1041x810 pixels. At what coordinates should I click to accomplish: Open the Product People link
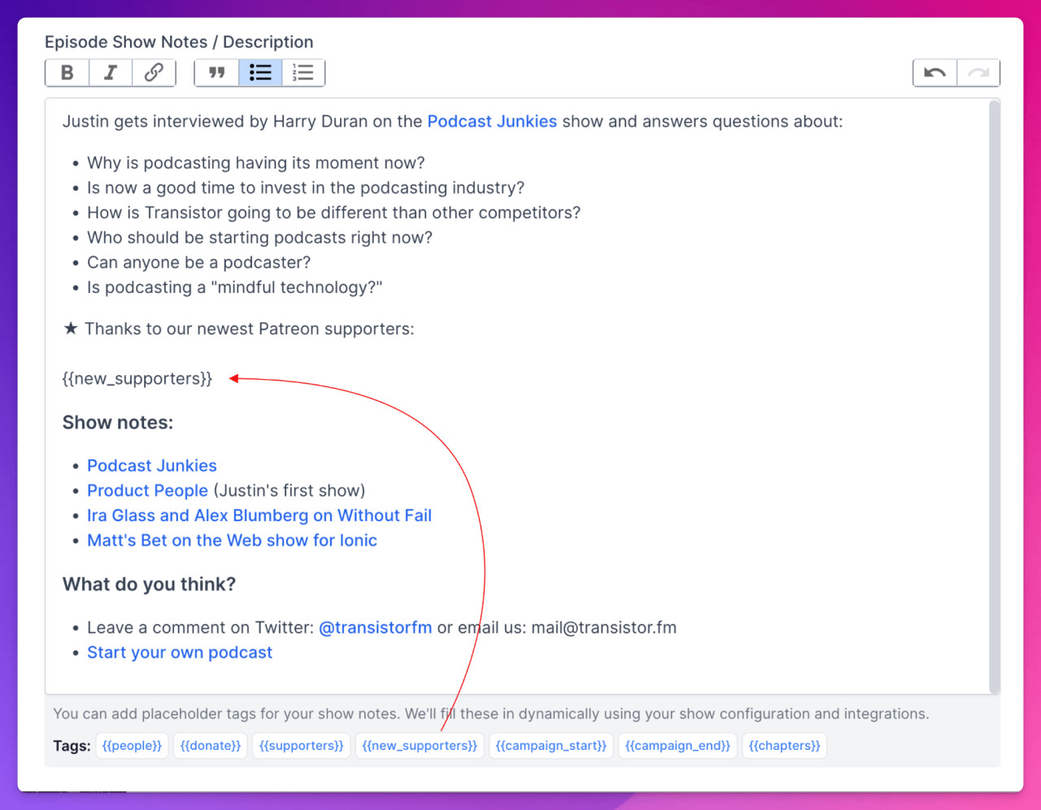pyautogui.click(x=147, y=490)
